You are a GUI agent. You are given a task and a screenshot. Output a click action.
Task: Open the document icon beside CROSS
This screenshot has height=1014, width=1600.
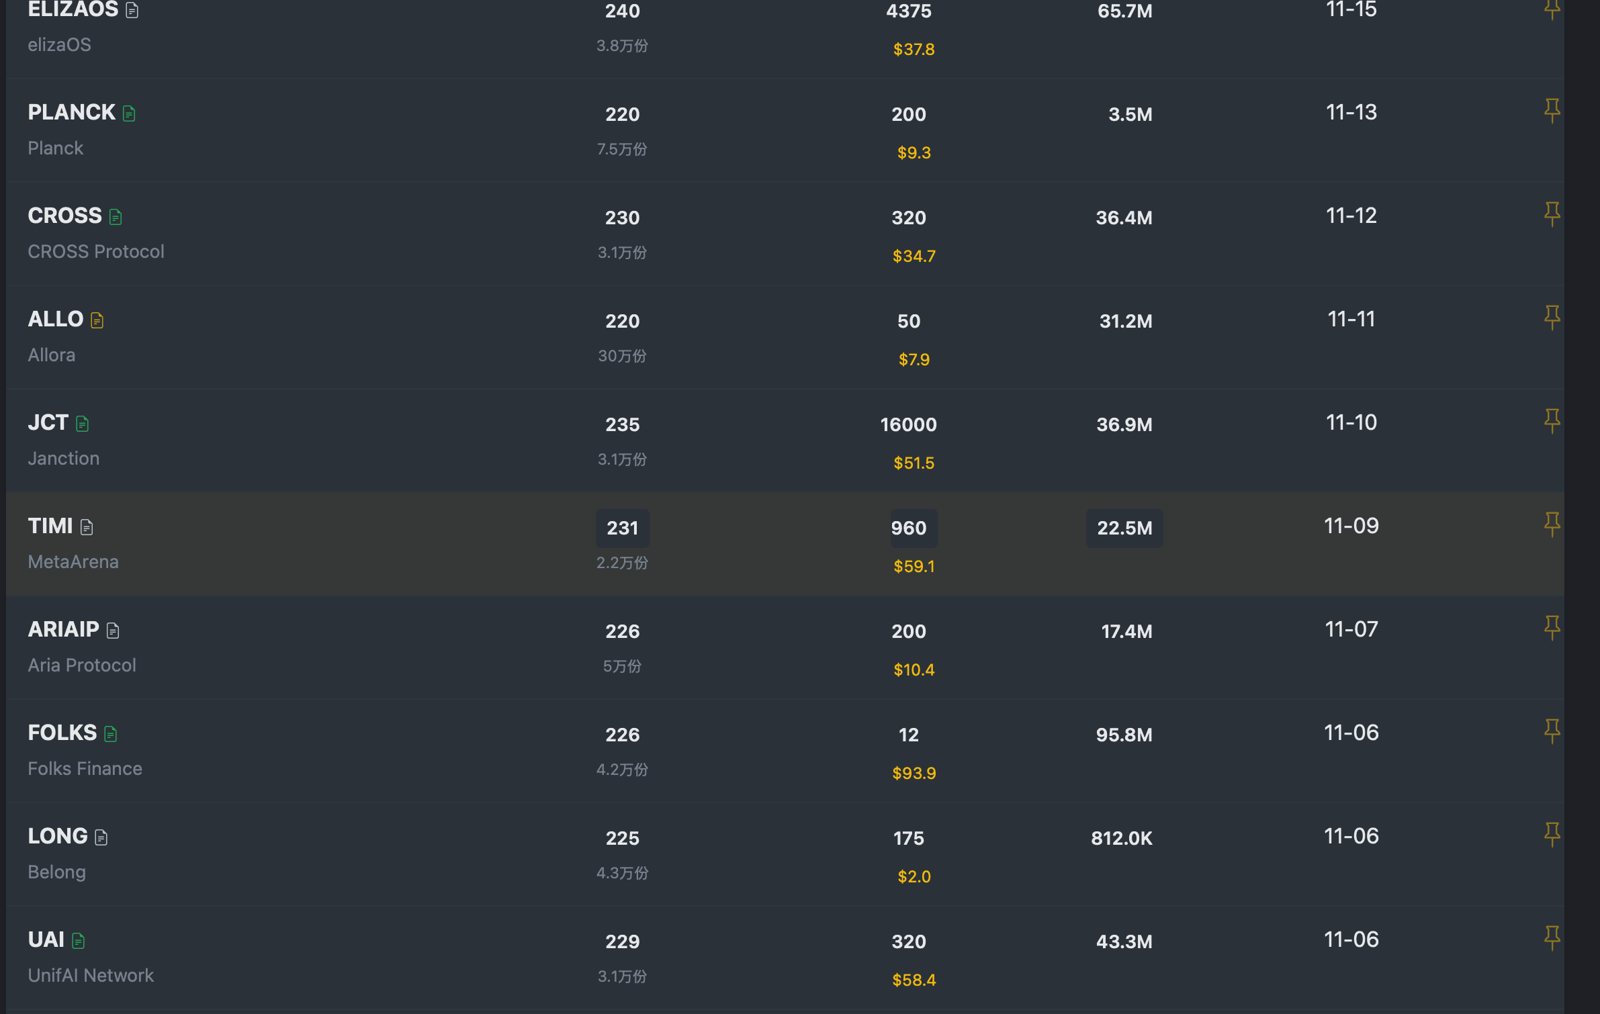point(116,217)
